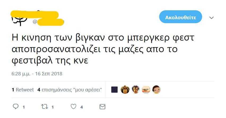View who retweeted via "1 Retweet"
The width and height of the screenshot is (226, 118).
[x=23, y=90]
